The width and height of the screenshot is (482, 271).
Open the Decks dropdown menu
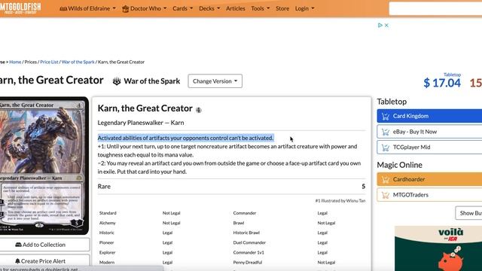(x=209, y=8)
